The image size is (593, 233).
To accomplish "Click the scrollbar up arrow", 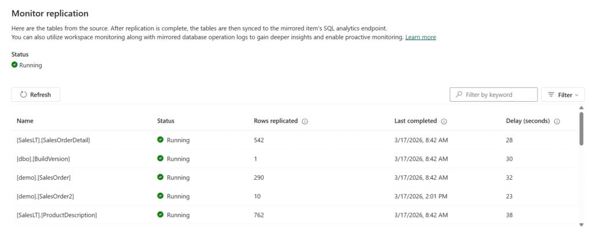I will [581, 108].
